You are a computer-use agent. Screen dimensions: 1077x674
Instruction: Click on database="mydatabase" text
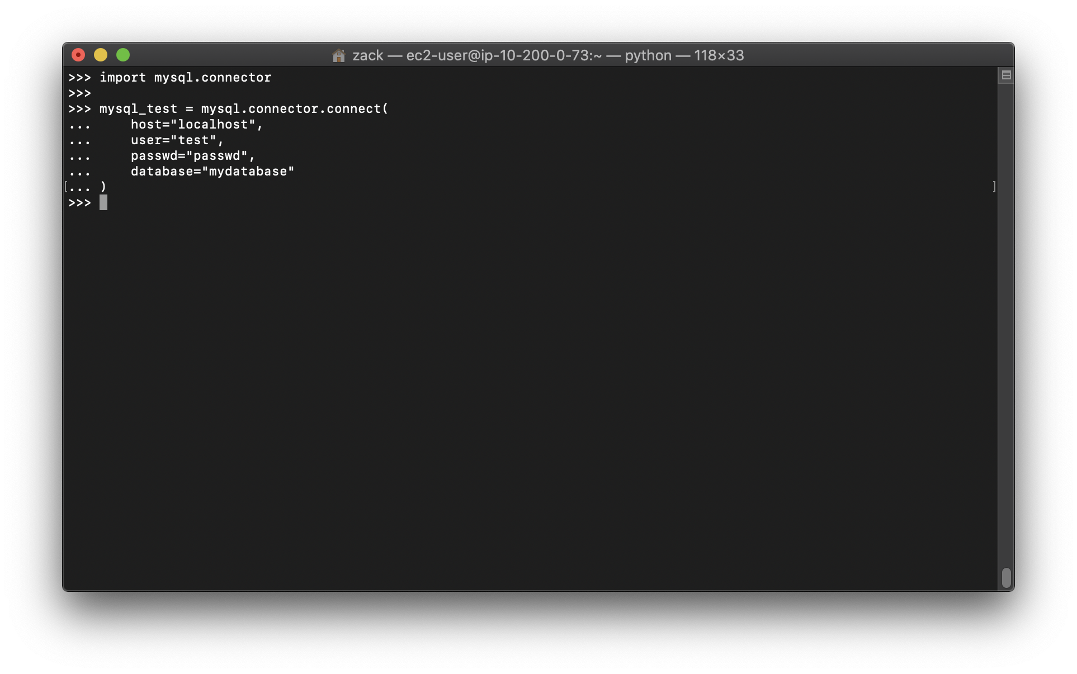(x=212, y=172)
